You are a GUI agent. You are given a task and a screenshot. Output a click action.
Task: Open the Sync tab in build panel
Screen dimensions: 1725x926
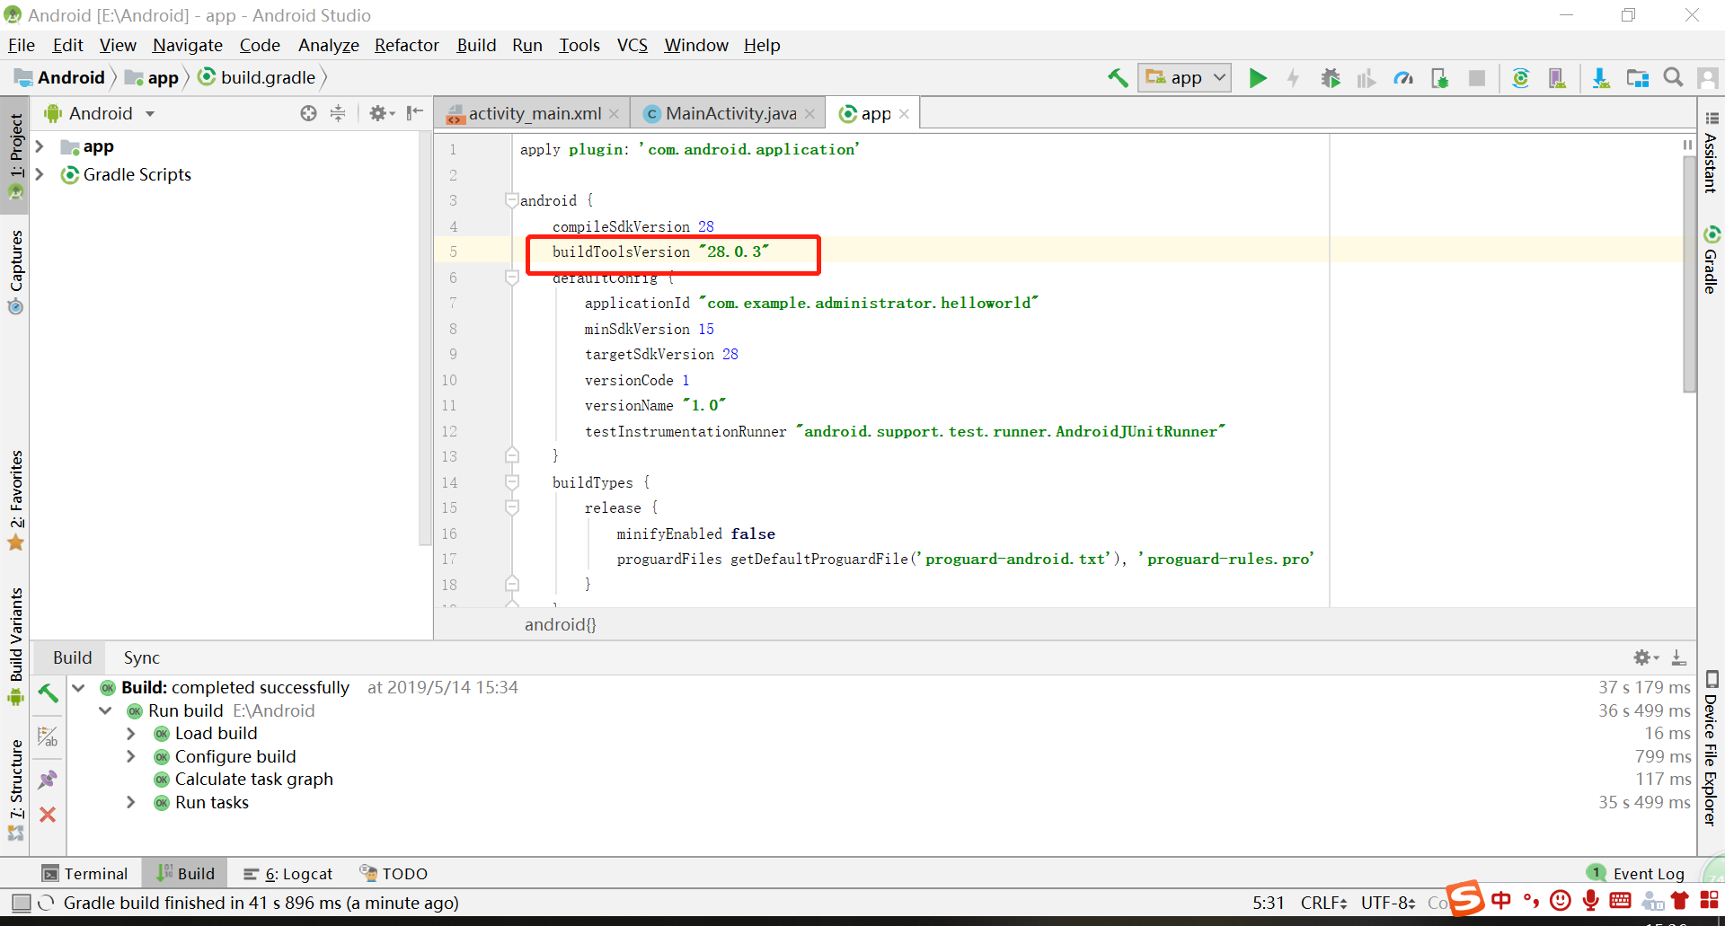141,657
